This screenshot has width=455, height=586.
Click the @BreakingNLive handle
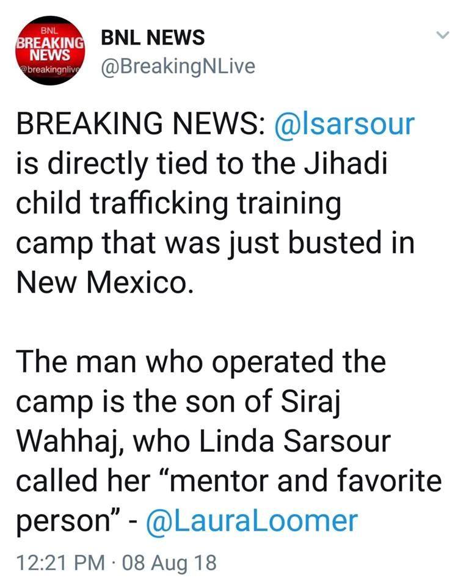coord(177,66)
